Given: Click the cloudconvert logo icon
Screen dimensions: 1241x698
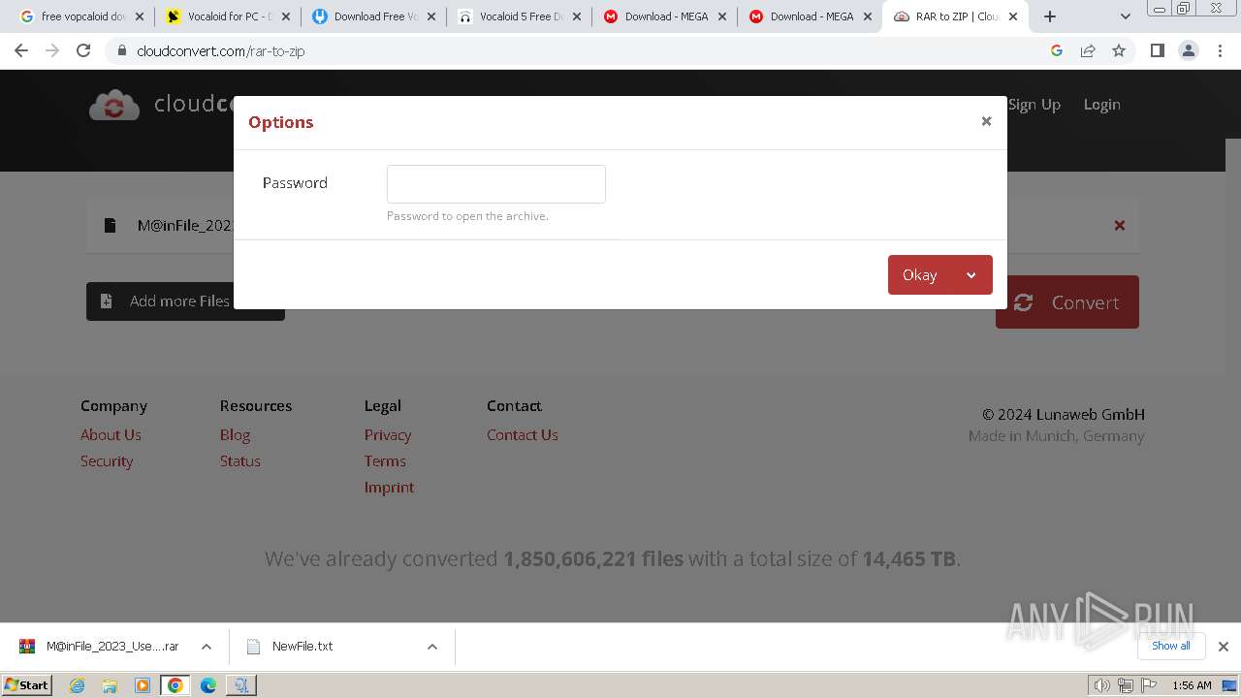Looking at the screenshot, I should 114,105.
